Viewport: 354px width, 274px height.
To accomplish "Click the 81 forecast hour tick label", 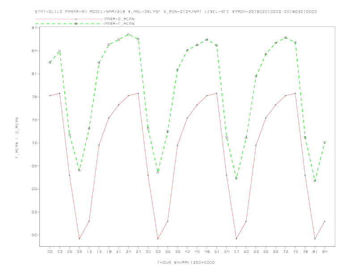I will [x=315, y=252].
